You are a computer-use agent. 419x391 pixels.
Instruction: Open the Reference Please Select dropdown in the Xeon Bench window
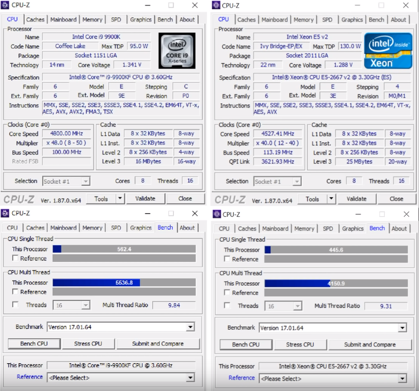[333, 378]
